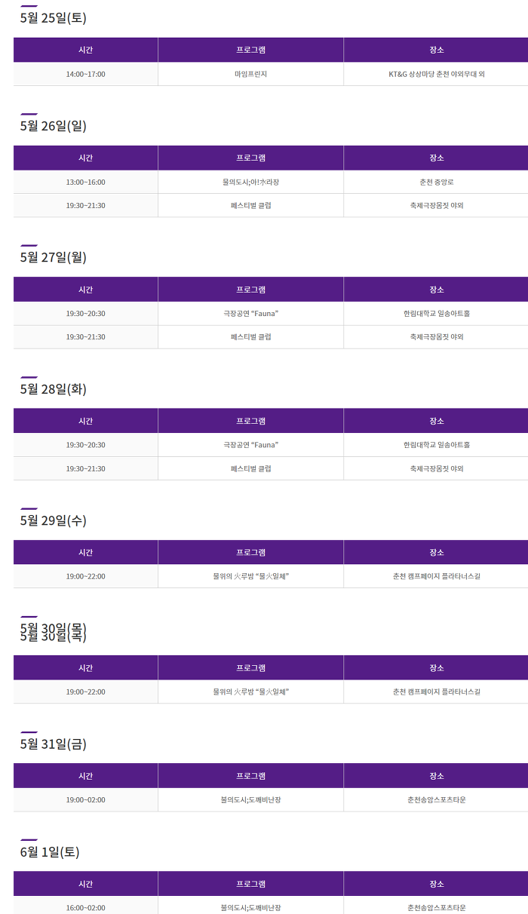
Task: Select 물위의 火루밤 program in the 5월 30일 table
Action: click(250, 692)
